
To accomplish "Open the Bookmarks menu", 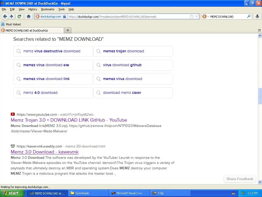I will point(48,9).
